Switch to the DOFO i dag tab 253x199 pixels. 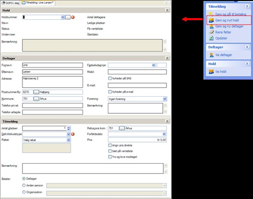coord(11,3)
